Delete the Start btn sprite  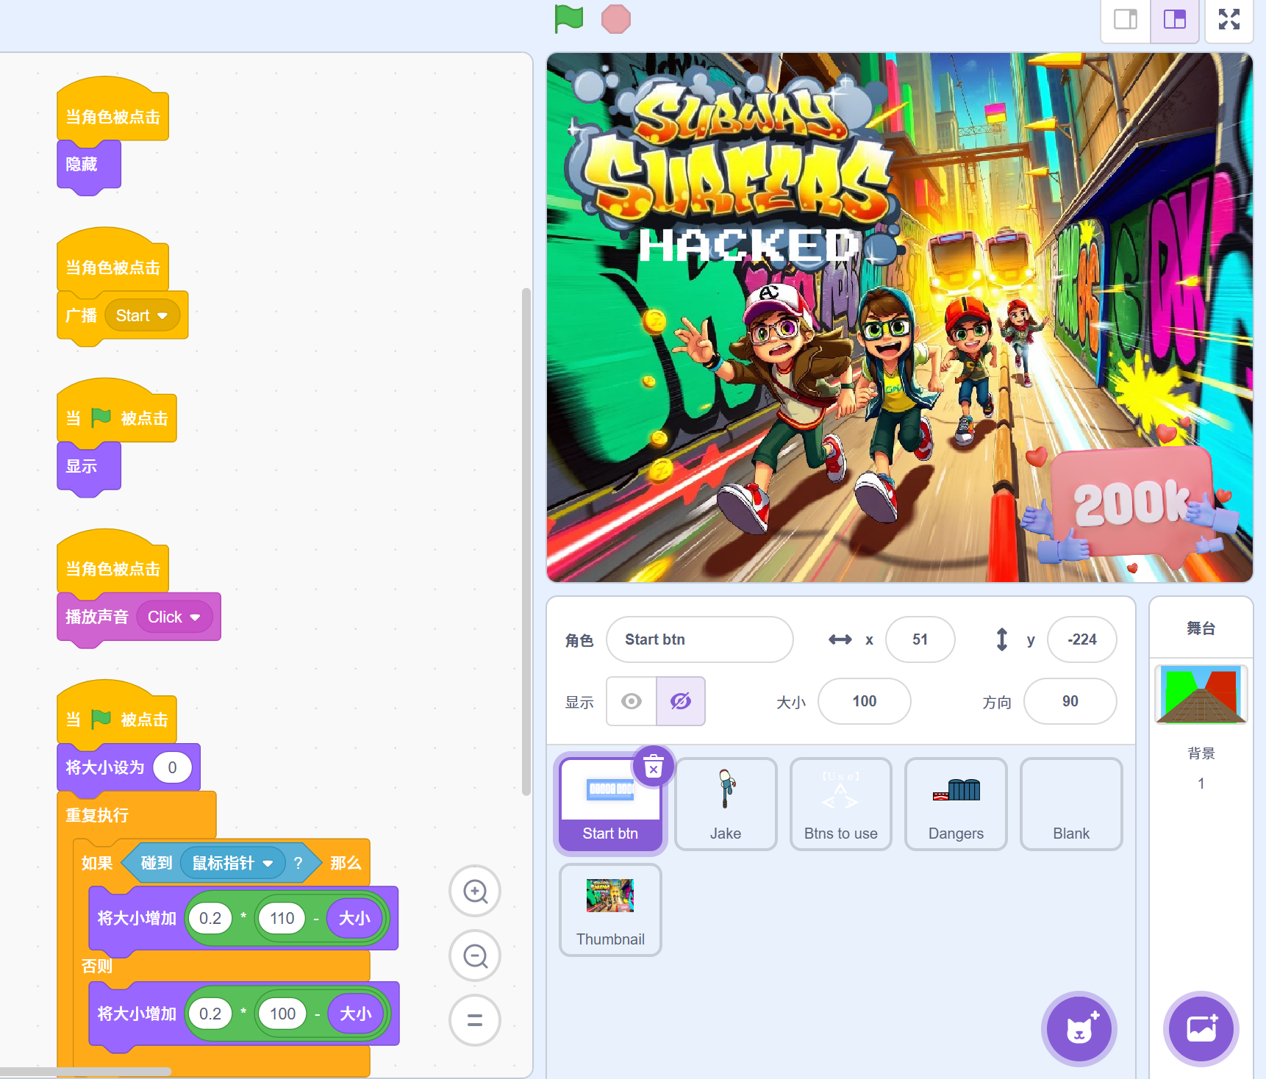(x=653, y=767)
